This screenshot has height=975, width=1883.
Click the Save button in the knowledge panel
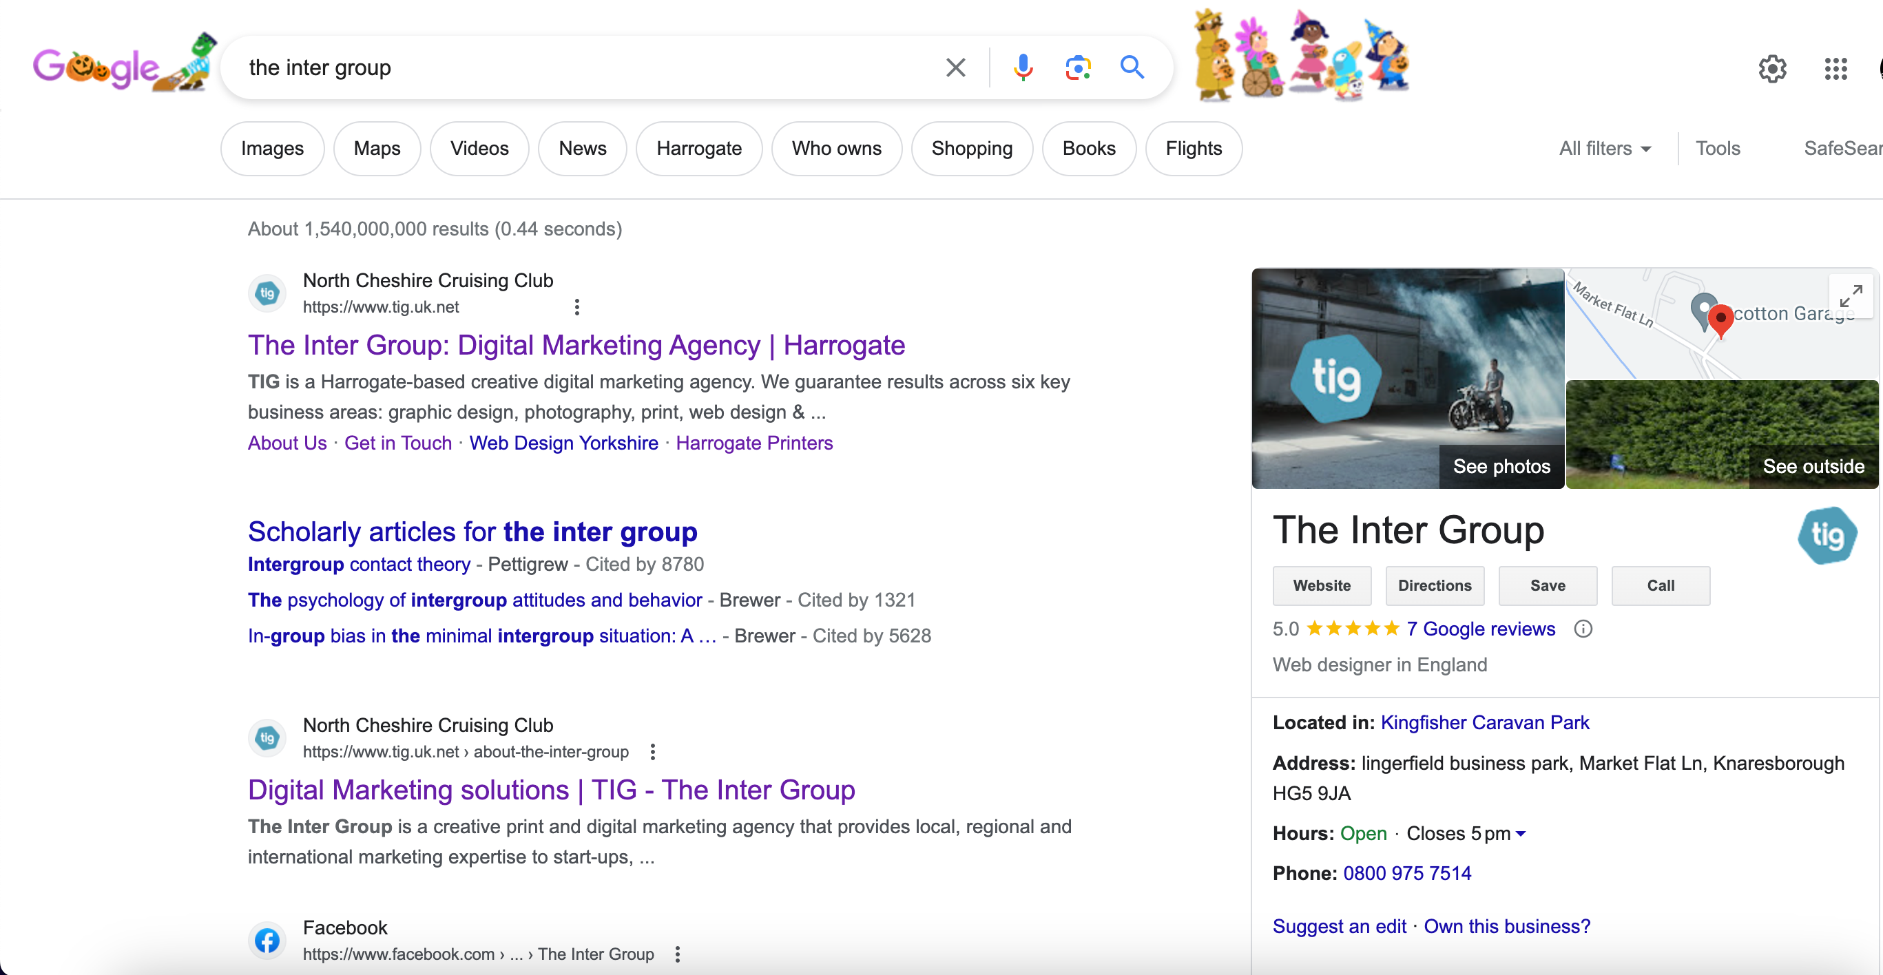point(1548,585)
